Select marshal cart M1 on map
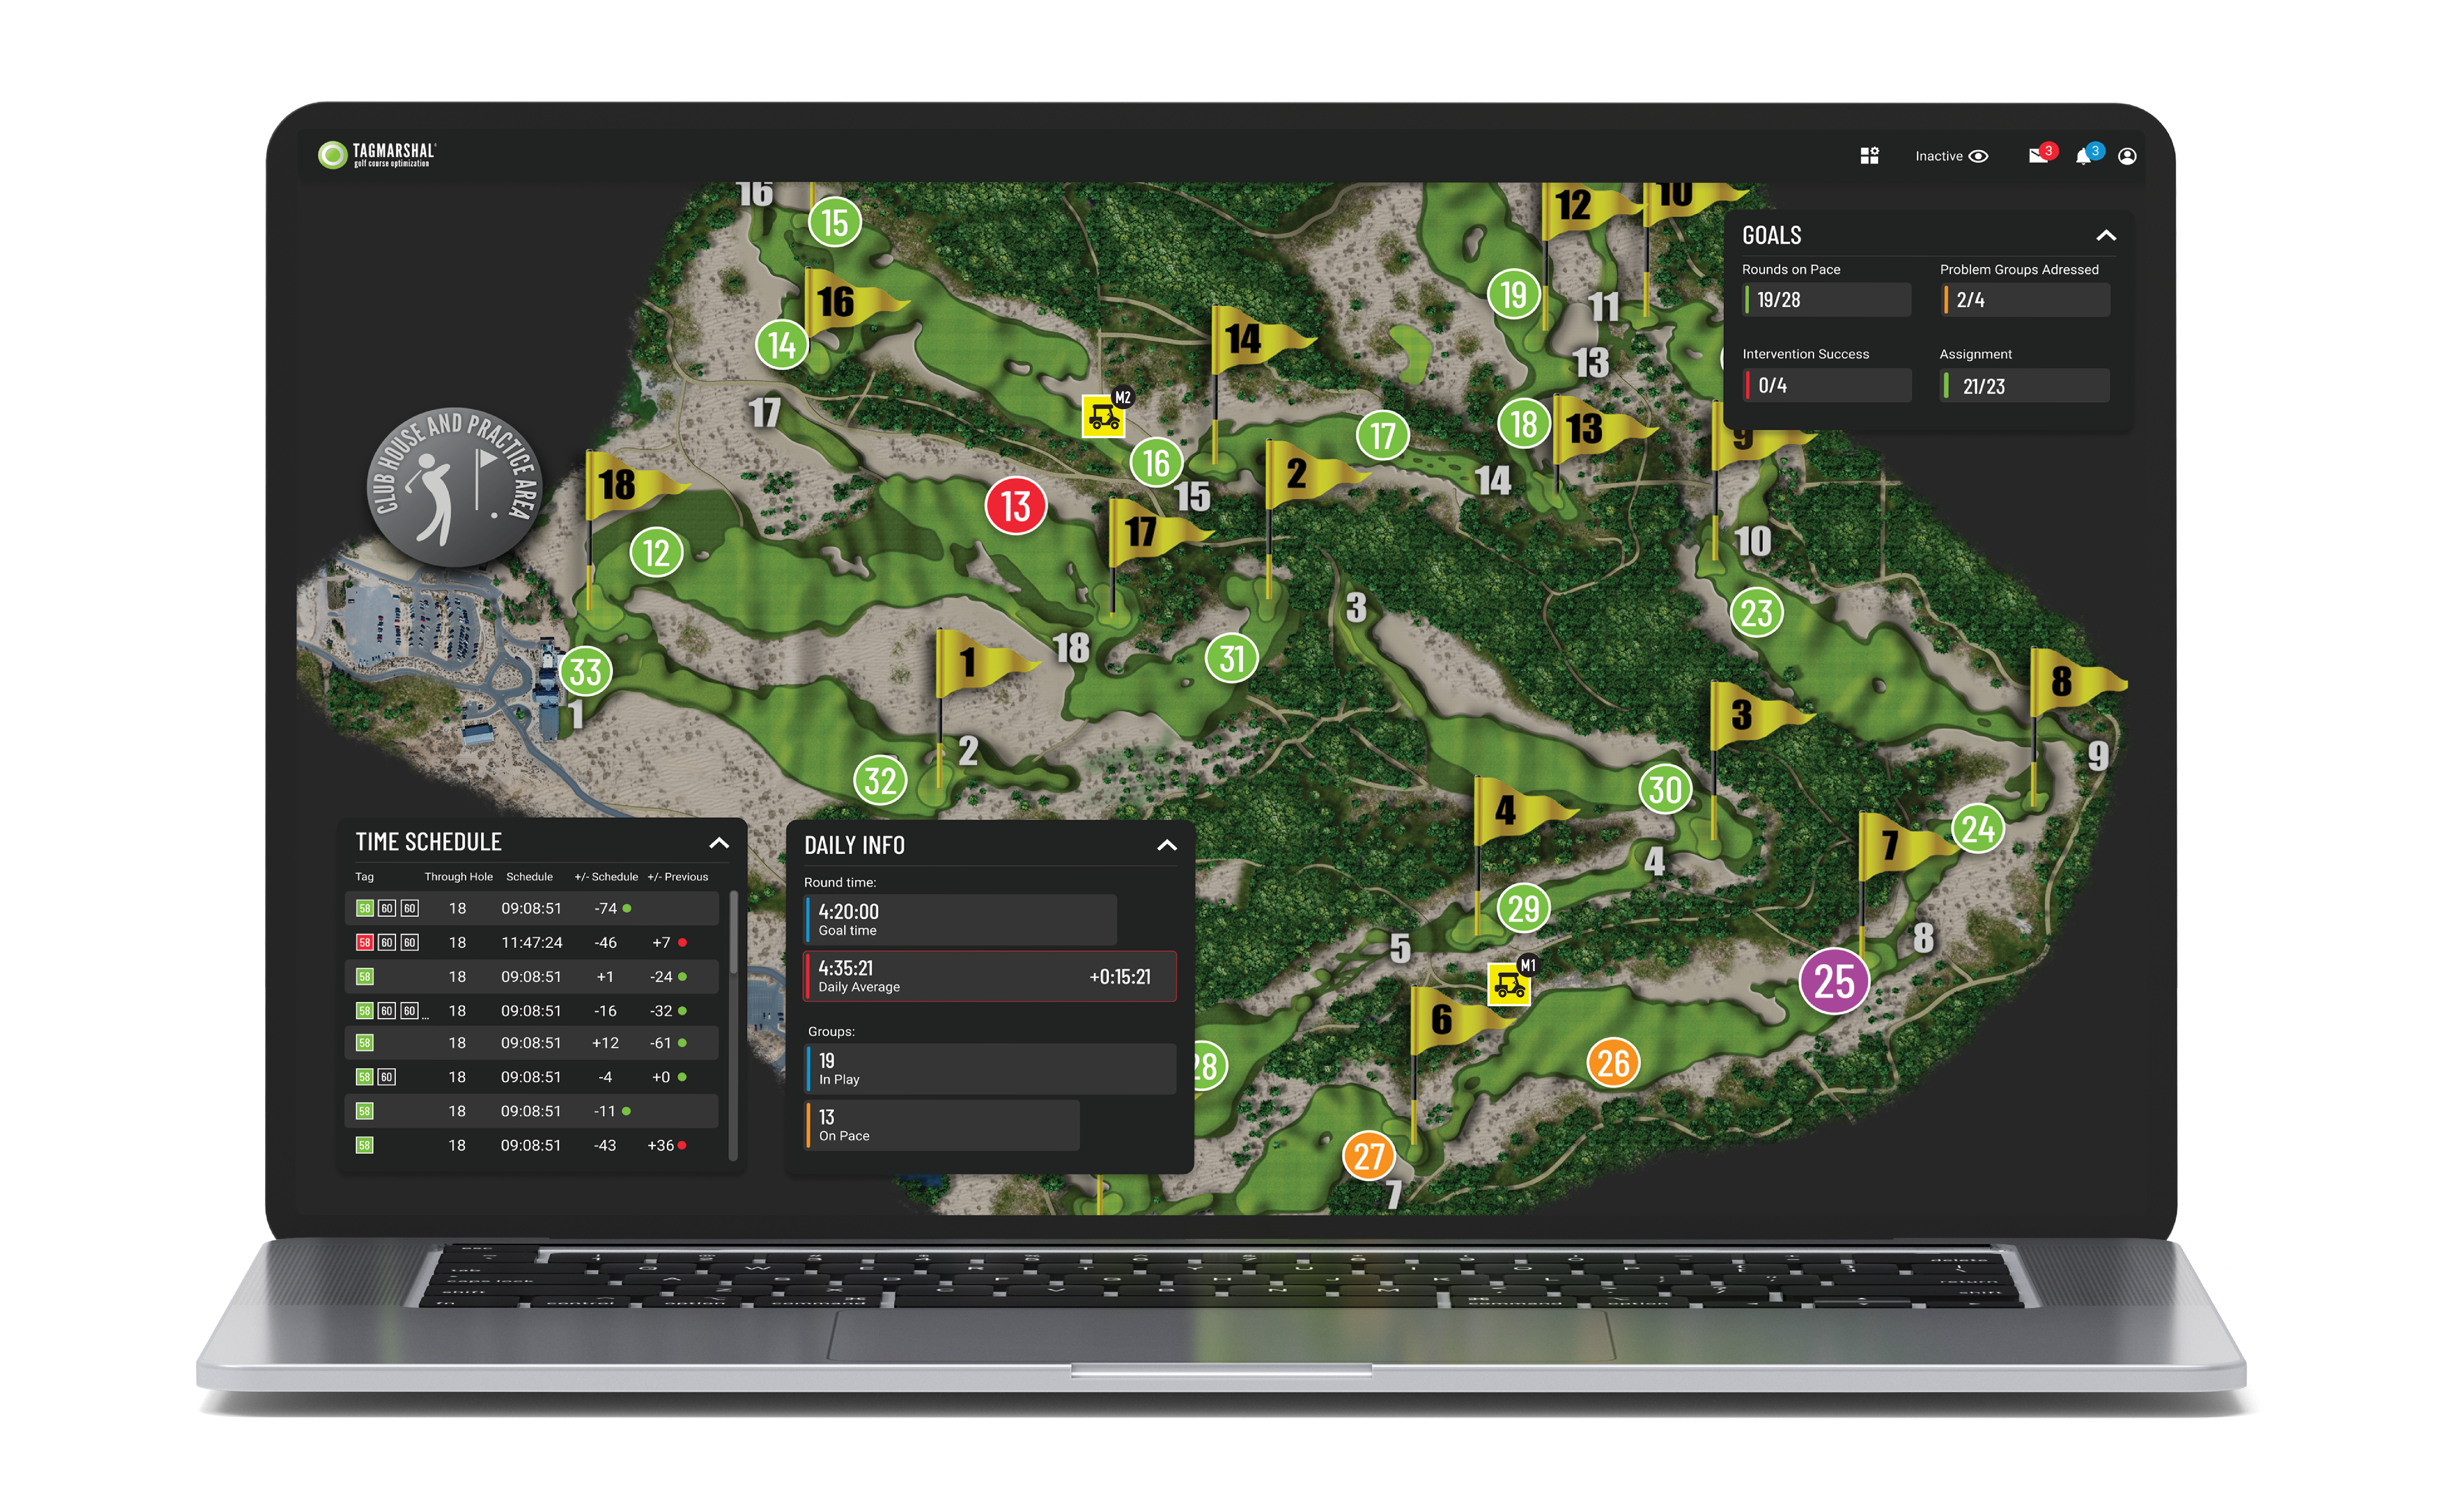This screenshot has width=2464, height=1504. click(x=1509, y=985)
